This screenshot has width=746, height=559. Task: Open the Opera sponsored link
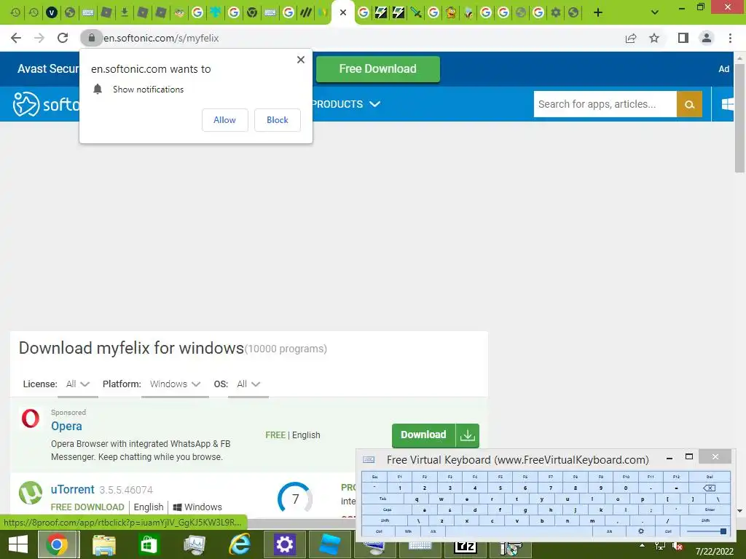[x=66, y=426]
